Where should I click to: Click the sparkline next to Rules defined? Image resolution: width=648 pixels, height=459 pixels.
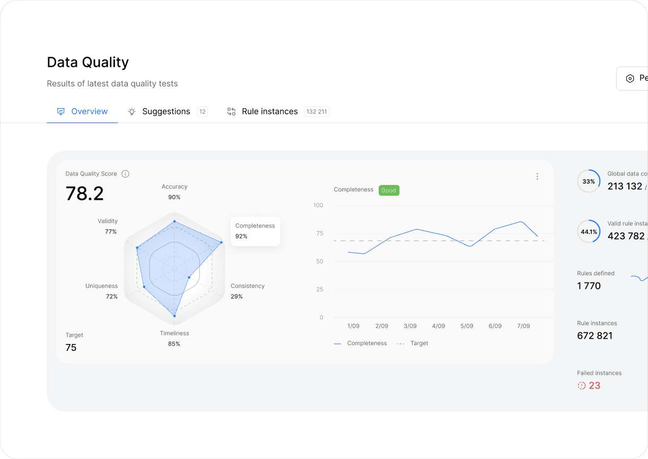pos(642,278)
